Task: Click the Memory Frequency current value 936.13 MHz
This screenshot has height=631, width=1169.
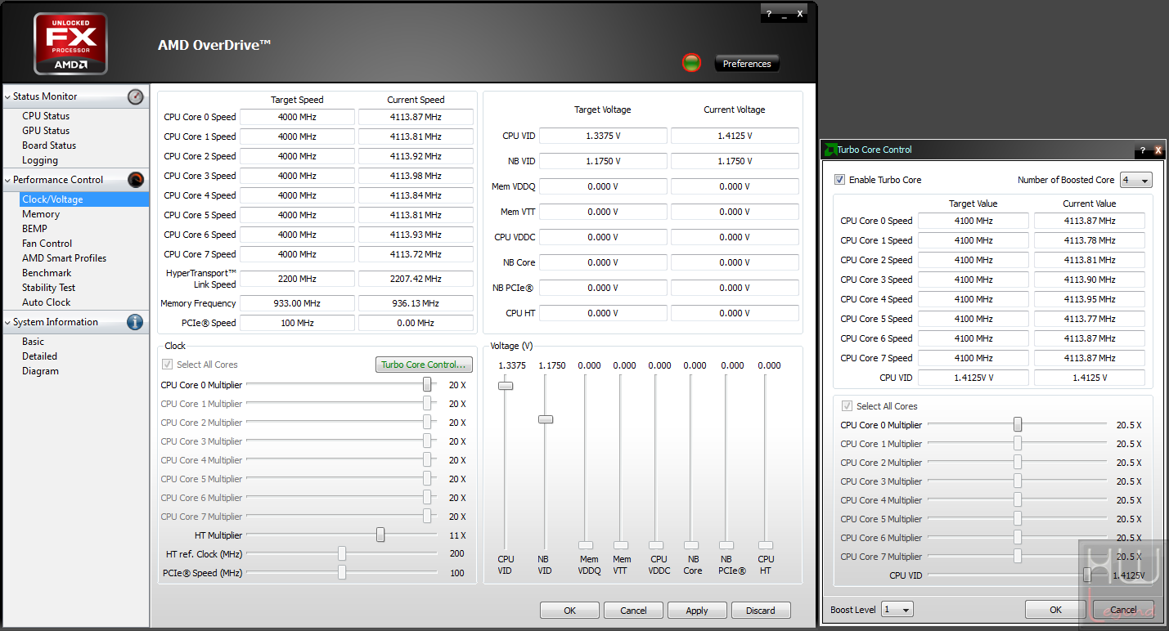Action: tap(416, 303)
